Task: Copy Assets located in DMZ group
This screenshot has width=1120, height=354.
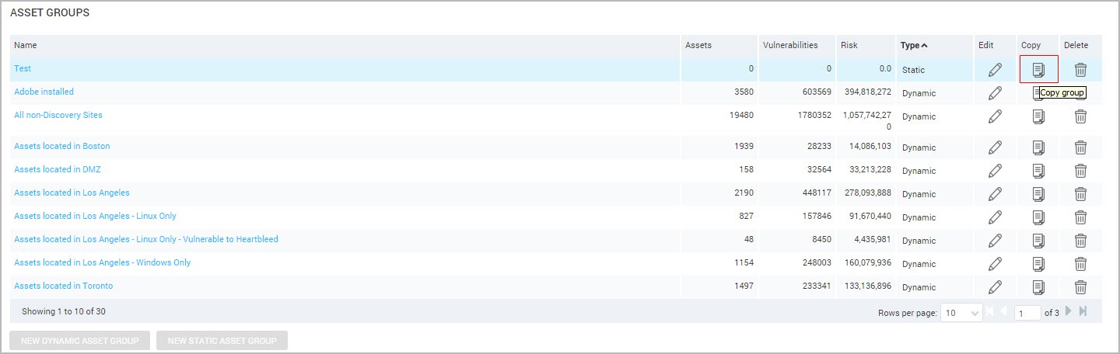Action: (x=1038, y=171)
